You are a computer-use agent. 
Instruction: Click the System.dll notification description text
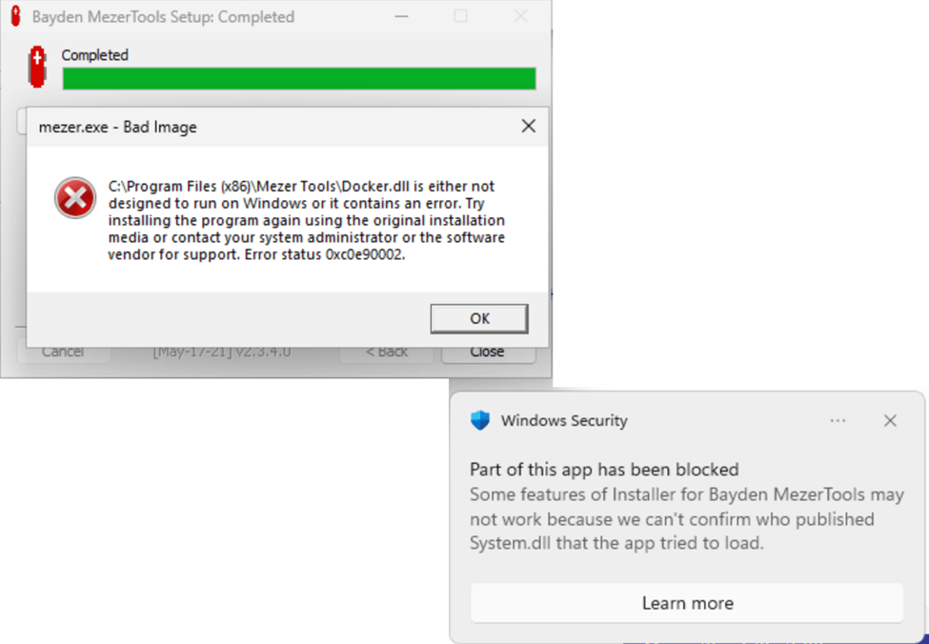[687, 518]
